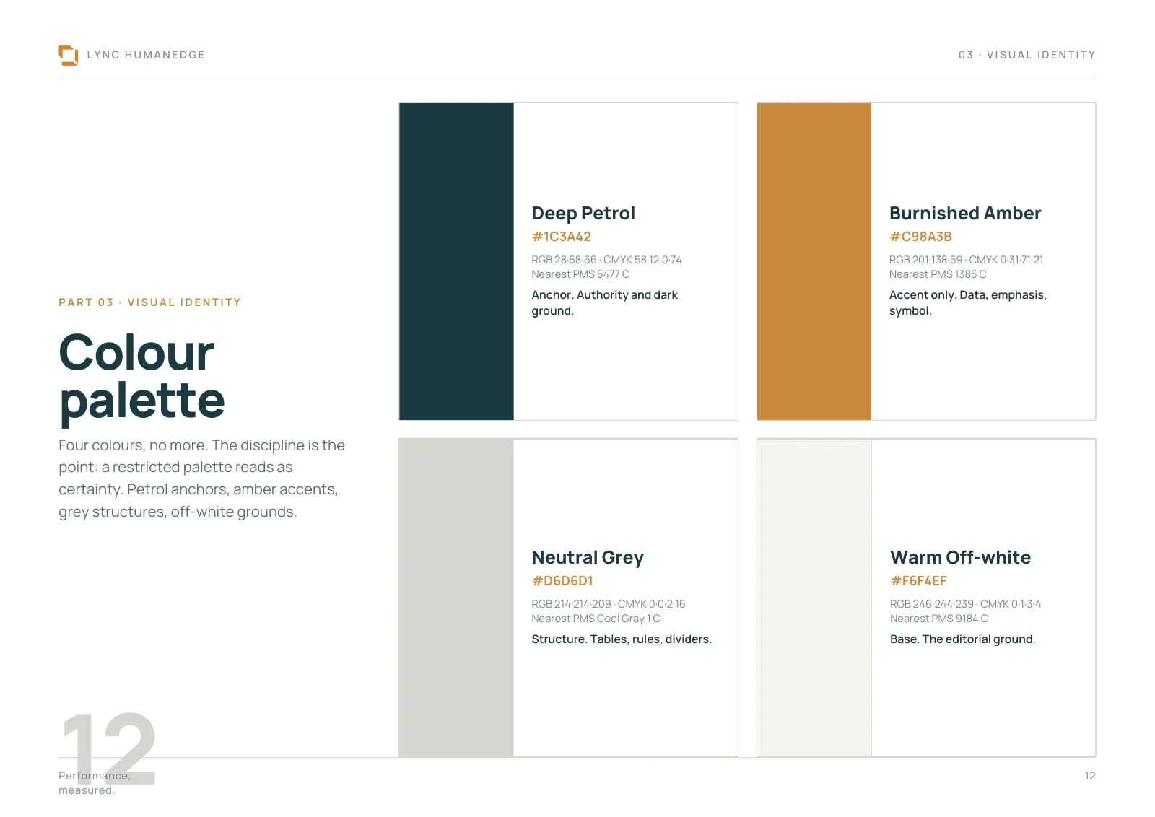Click the 'Deep Petrol' colour name
This screenshot has height=817, width=1155.
point(583,214)
